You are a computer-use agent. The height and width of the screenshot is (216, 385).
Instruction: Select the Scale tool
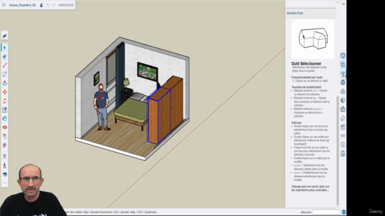pos(5,110)
